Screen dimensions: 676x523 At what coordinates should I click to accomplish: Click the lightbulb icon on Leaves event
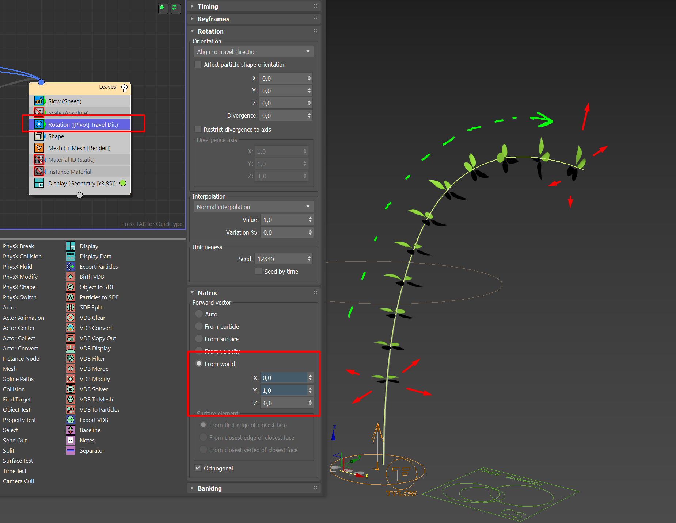(124, 88)
